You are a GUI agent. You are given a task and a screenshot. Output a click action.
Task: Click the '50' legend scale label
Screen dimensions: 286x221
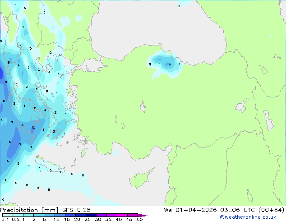click(140, 219)
